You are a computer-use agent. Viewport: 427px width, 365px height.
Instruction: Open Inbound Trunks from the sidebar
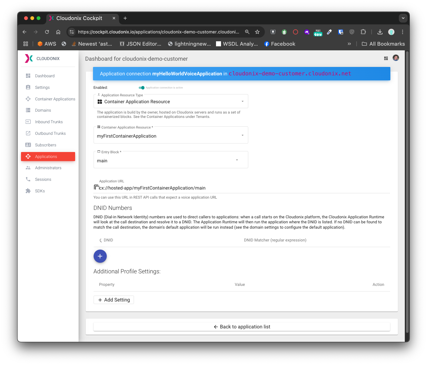(49, 122)
